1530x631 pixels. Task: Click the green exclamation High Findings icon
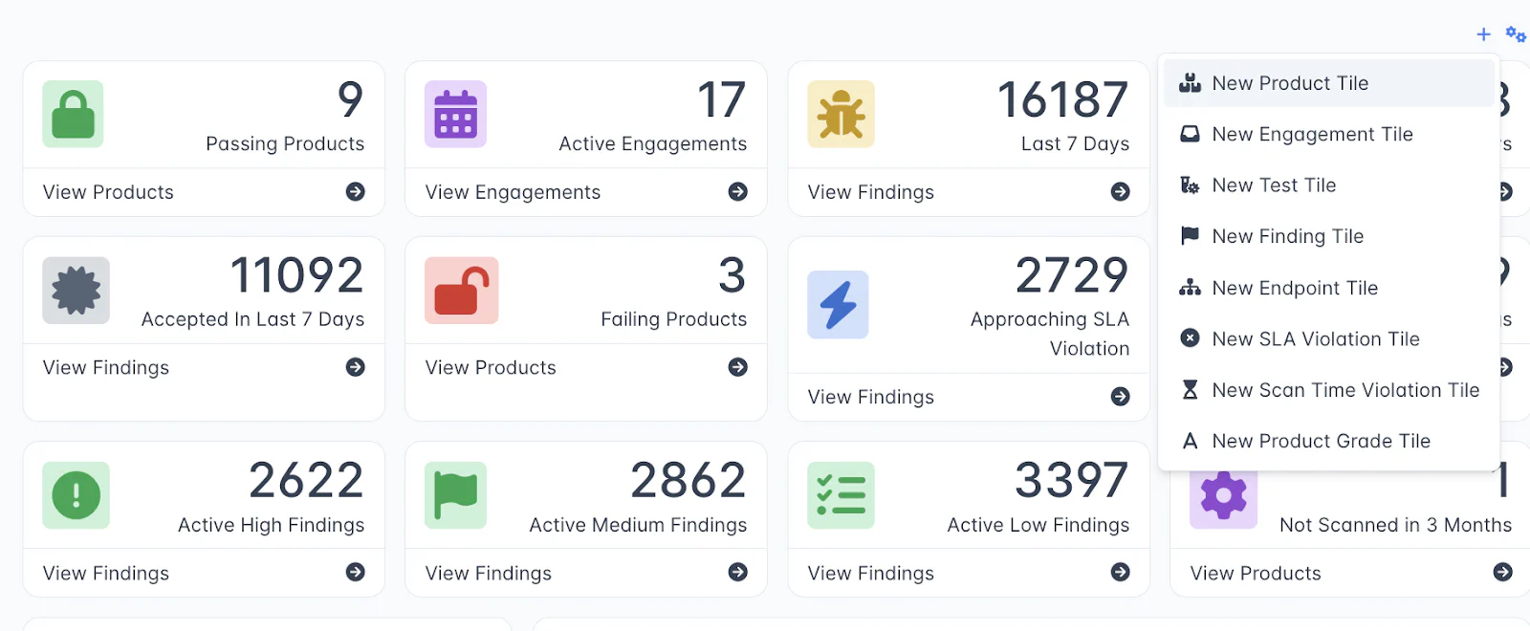coord(76,495)
